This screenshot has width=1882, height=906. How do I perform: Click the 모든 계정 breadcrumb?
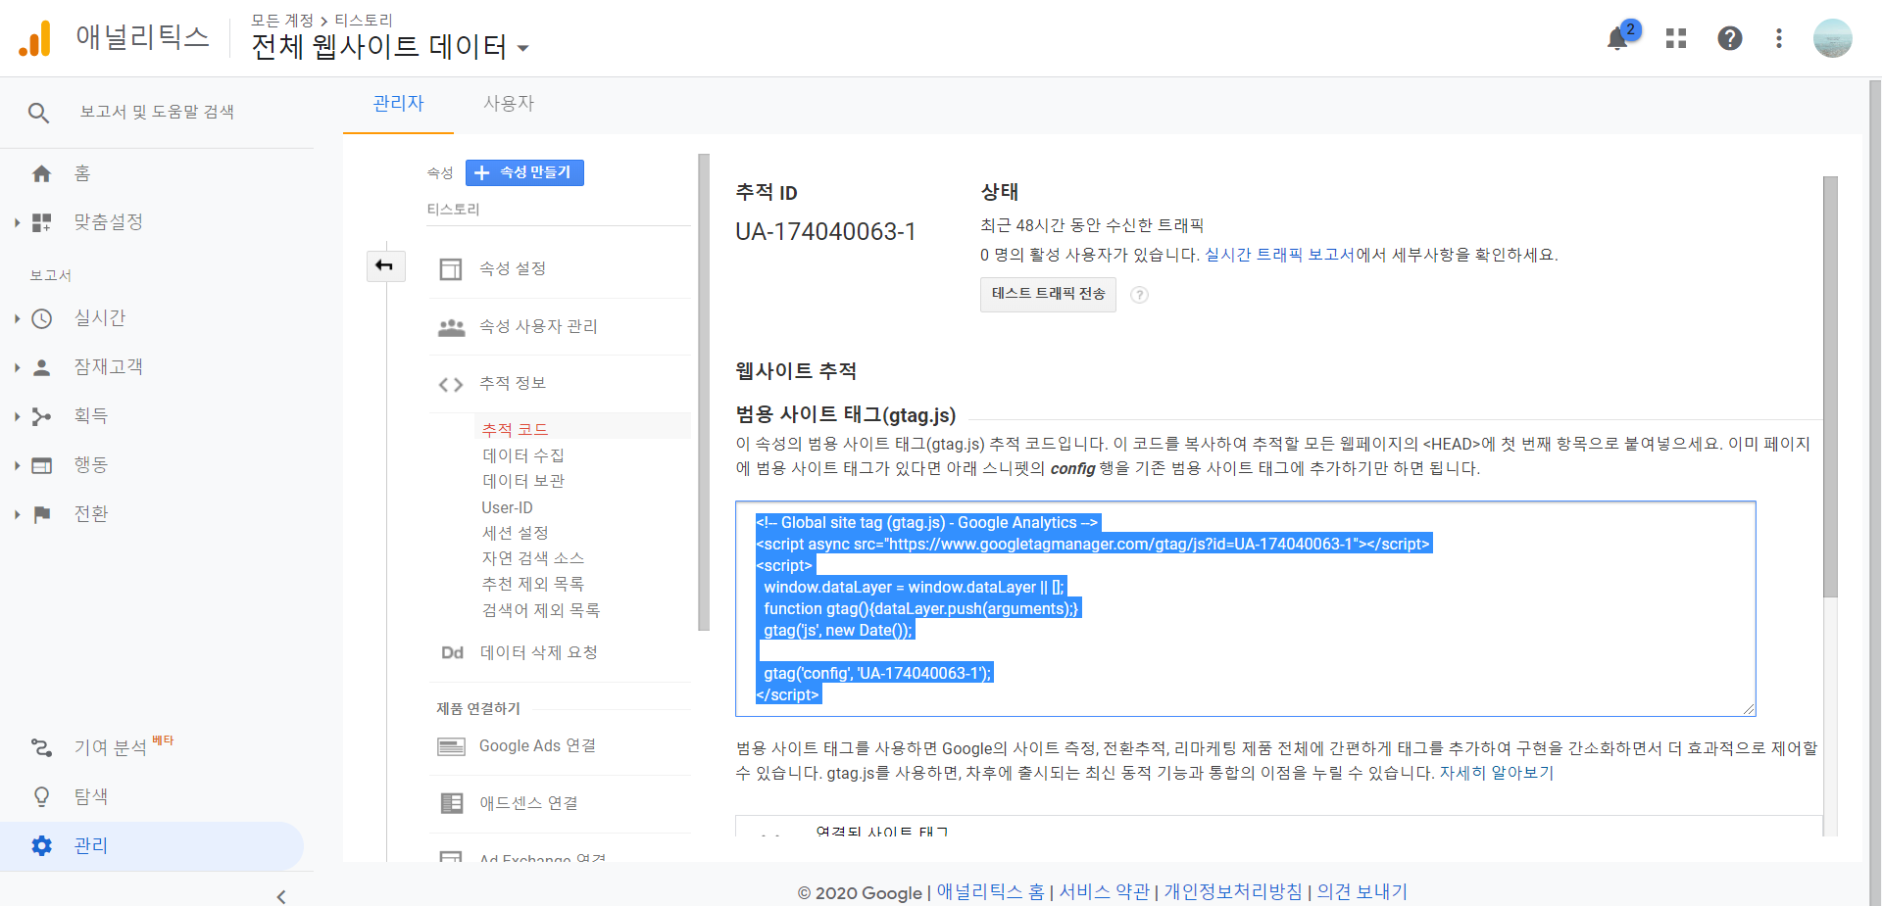(x=282, y=21)
